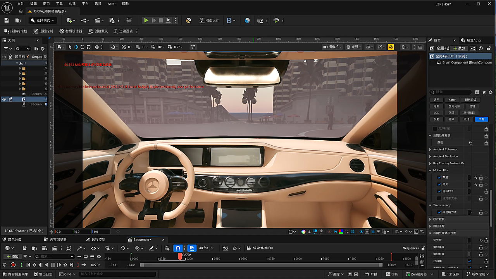Open 材质设计器 material designer
The height and width of the screenshot is (279, 496).
pyautogui.click(x=71, y=31)
